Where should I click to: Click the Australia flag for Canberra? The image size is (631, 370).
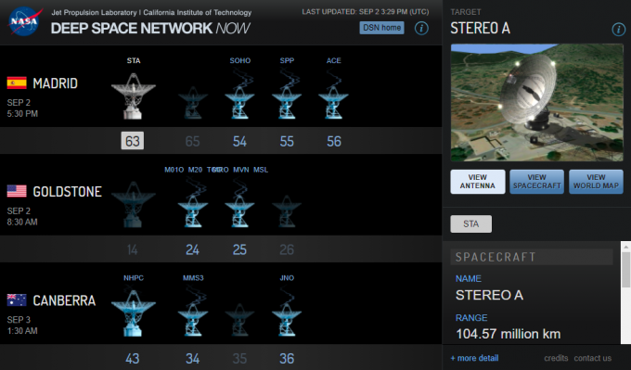tap(17, 300)
